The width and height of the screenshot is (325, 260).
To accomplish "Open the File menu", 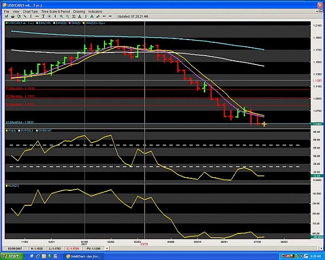I will [x=6, y=11].
